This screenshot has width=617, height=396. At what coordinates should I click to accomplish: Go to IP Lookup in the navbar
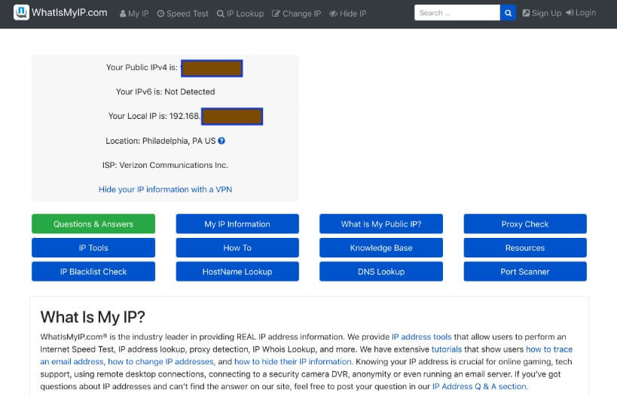click(240, 14)
